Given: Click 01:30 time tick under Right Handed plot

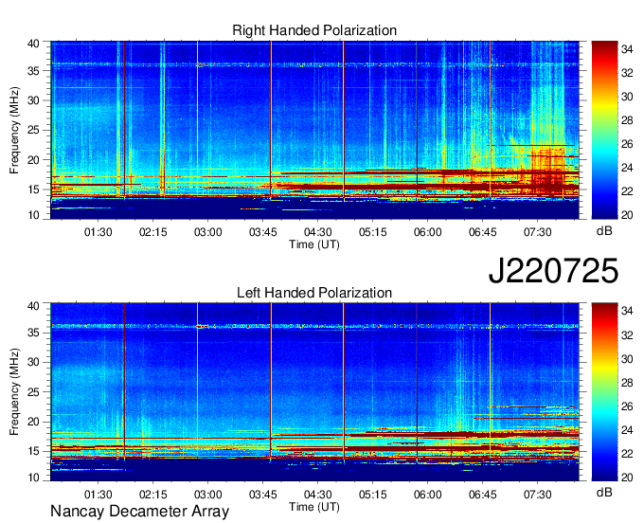Looking at the screenshot, I should click(x=98, y=232).
